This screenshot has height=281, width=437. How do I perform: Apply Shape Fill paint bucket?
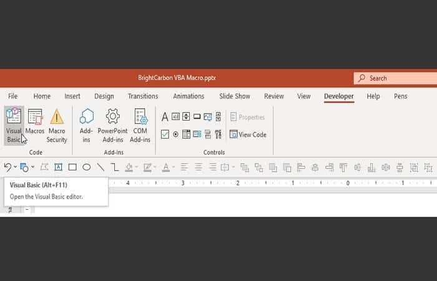click(129, 167)
